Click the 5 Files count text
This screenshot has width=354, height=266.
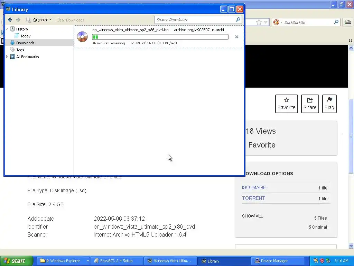pyautogui.click(x=320, y=218)
